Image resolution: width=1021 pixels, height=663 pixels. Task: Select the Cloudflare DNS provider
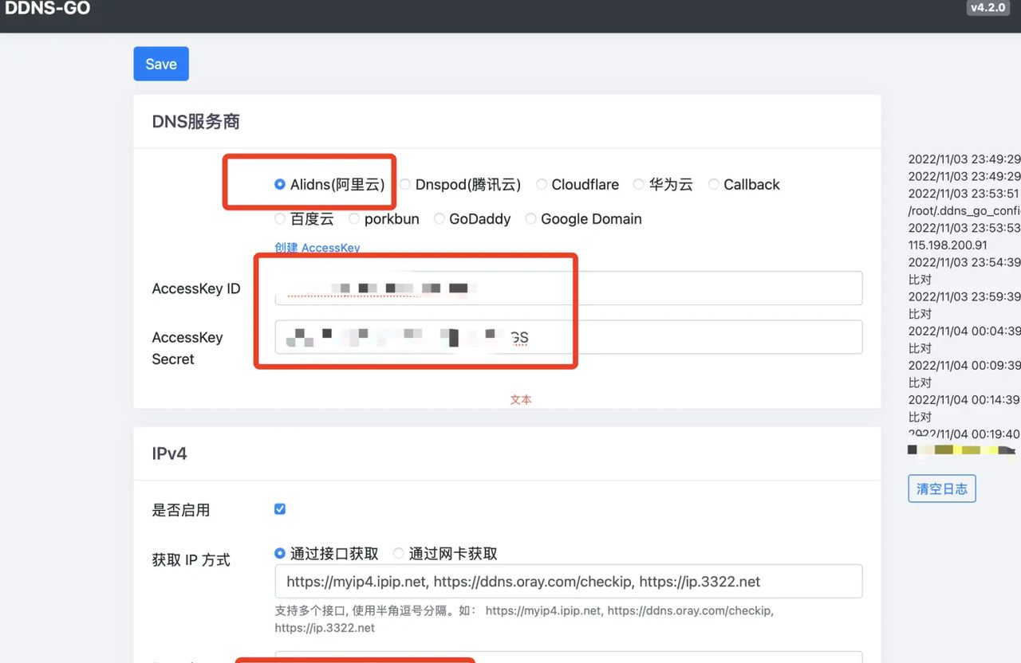[x=542, y=184]
